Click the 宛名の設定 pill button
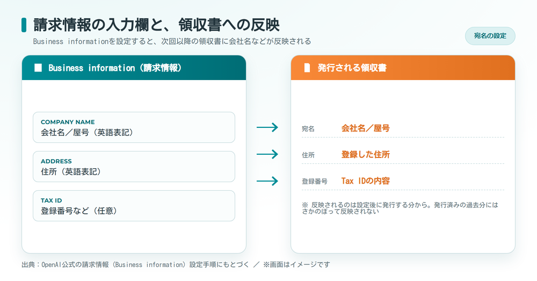 coord(490,36)
